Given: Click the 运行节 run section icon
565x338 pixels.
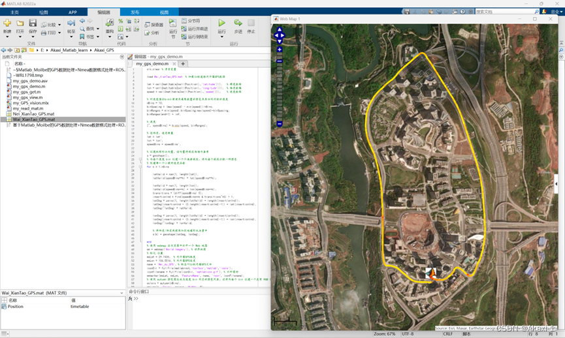Looking at the screenshot, I should (173, 23).
